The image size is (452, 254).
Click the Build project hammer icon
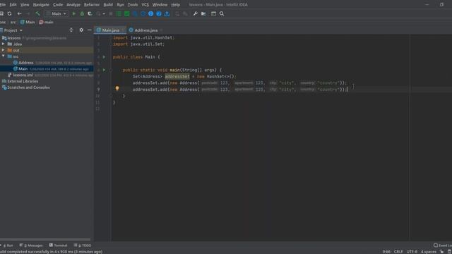tap(37, 13)
